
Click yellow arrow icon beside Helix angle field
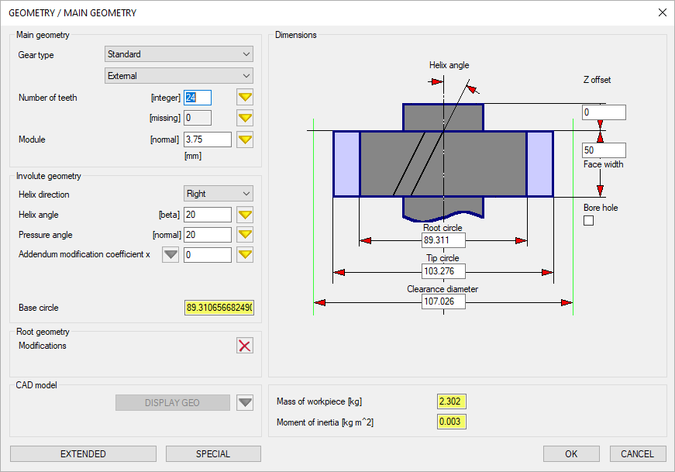point(245,215)
